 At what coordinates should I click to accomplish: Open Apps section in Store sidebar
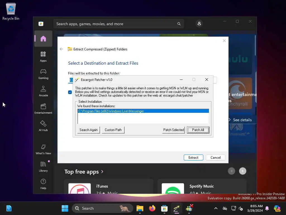(43, 57)
